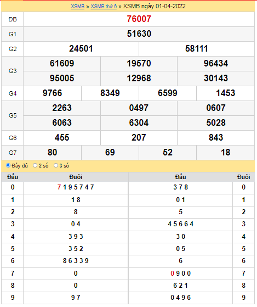Click the G3 number 30143
The width and height of the screenshot is (257, 307).
216,78
